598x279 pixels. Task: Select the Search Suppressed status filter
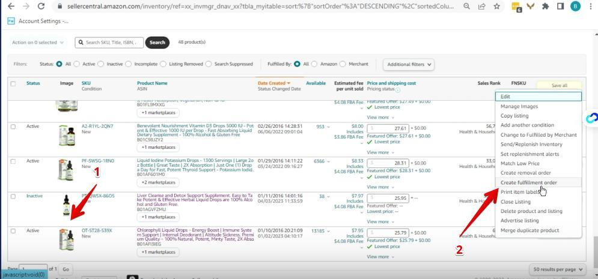[209, 64]
